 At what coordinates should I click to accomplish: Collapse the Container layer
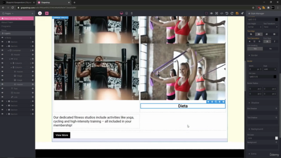[x=8, y=50]
